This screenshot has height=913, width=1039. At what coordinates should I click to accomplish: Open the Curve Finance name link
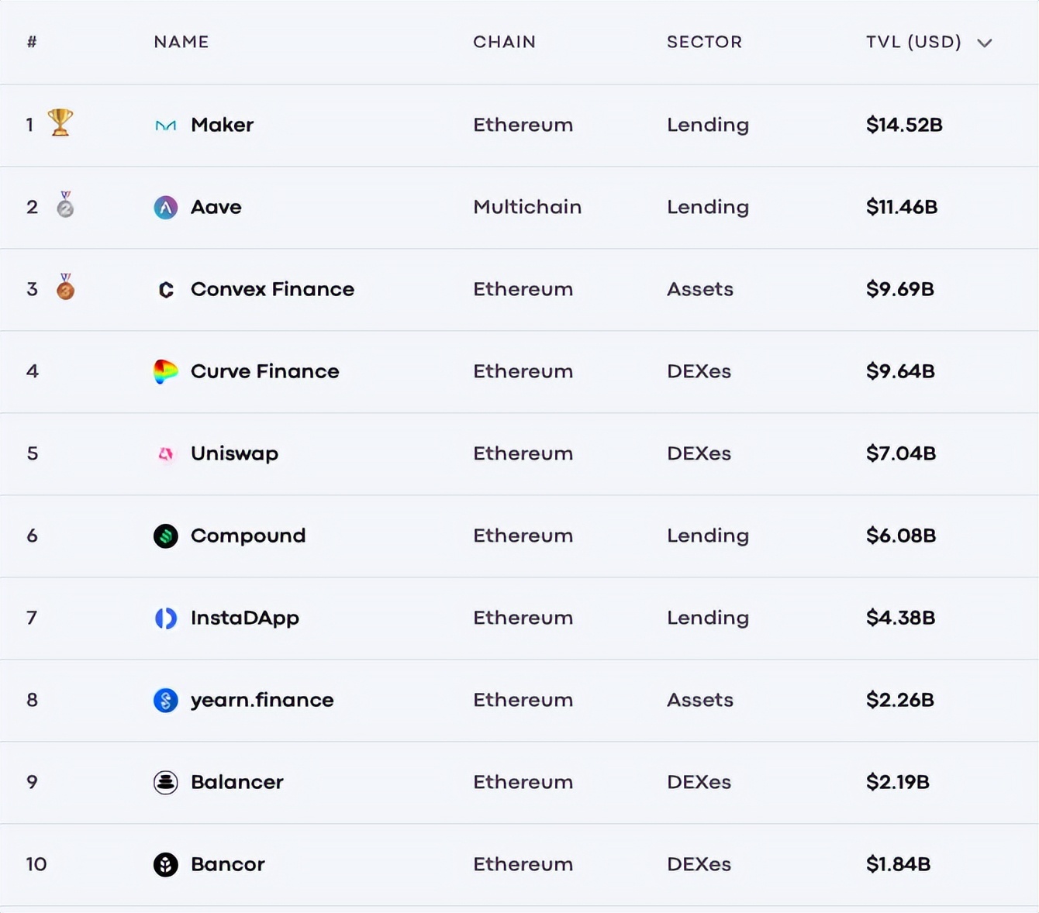(264, 371)
